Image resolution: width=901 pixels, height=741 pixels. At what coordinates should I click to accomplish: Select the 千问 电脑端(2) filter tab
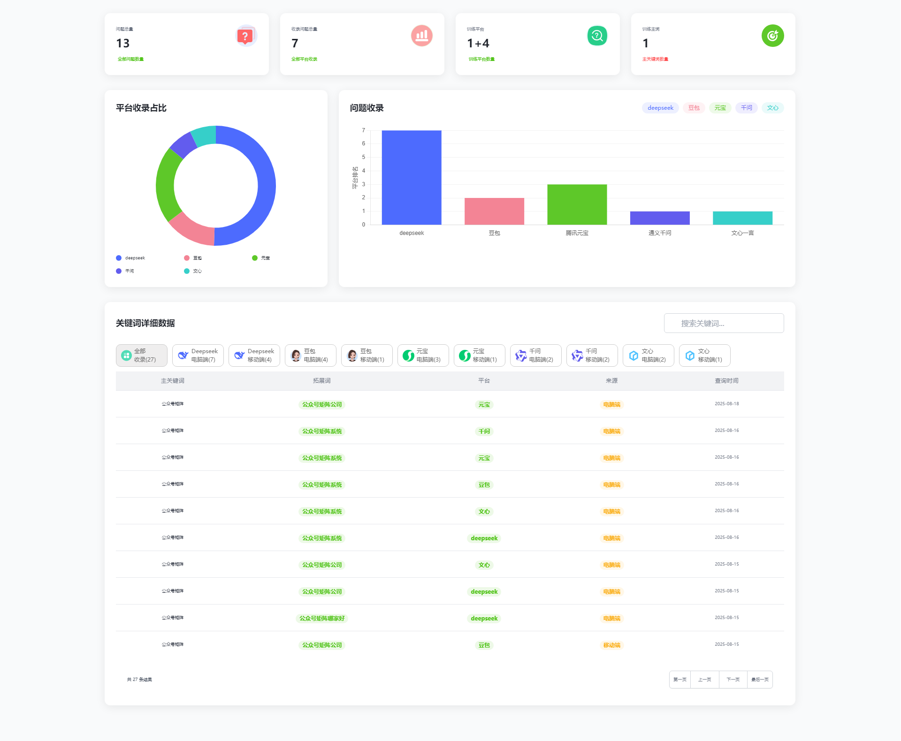[x=536, y=355]
